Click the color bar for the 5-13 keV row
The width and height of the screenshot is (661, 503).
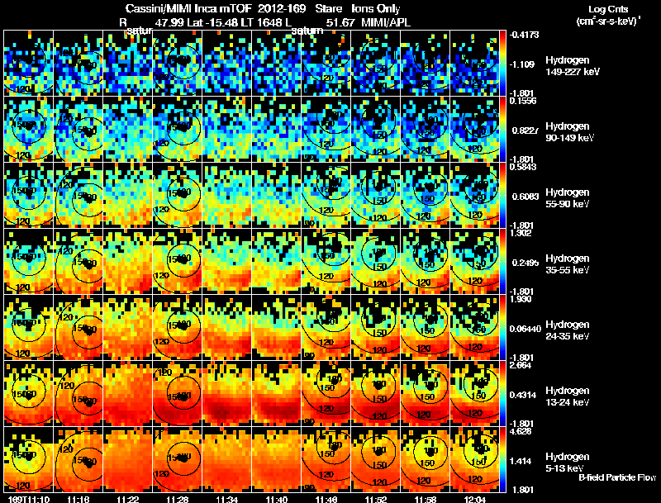[x=502, y=459]
